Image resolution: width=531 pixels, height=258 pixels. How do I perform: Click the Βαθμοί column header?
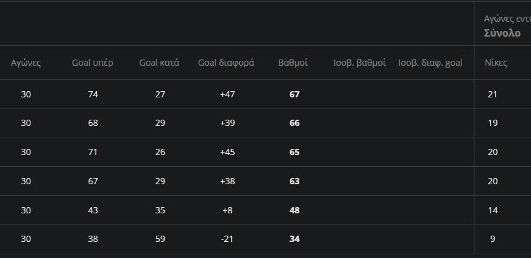[293, 63]
